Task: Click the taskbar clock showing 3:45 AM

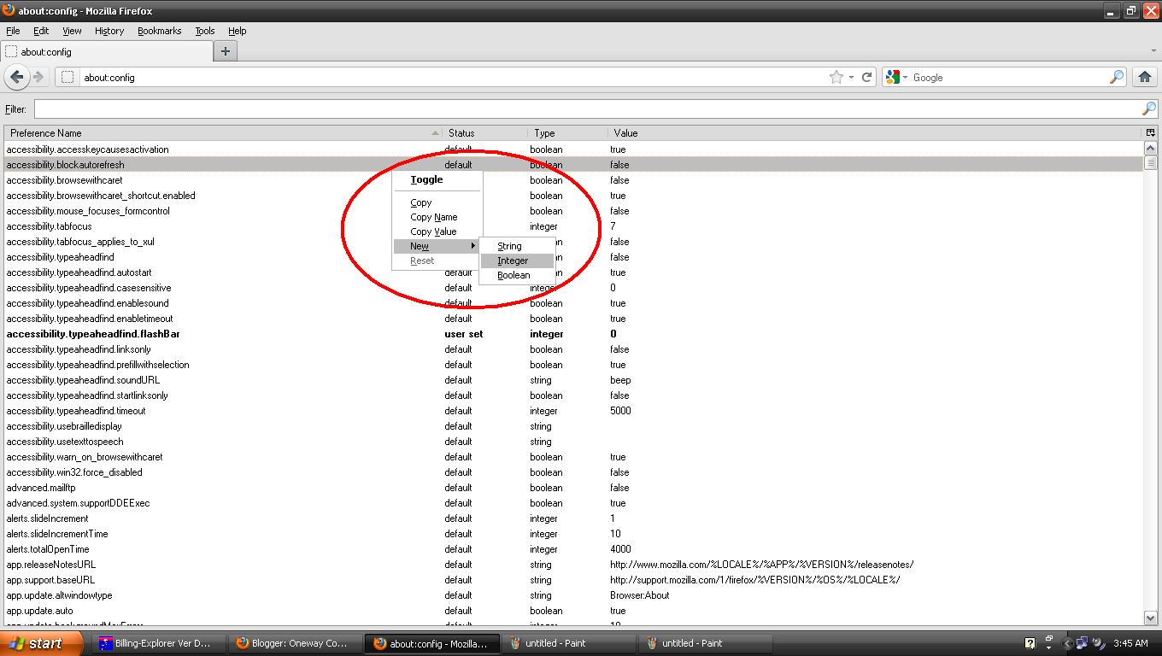Action: click(x=1130, y=643)
